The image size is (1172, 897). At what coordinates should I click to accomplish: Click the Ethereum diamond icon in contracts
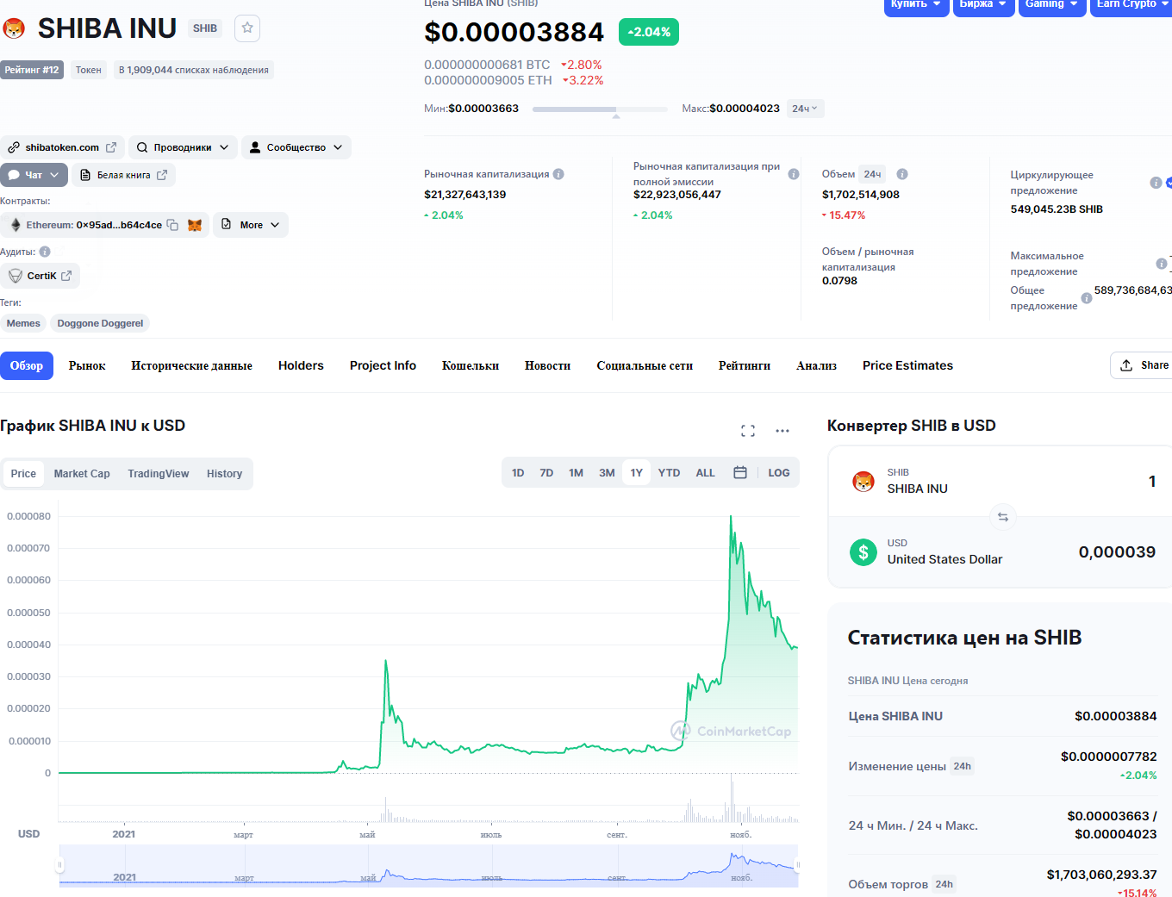16,225
